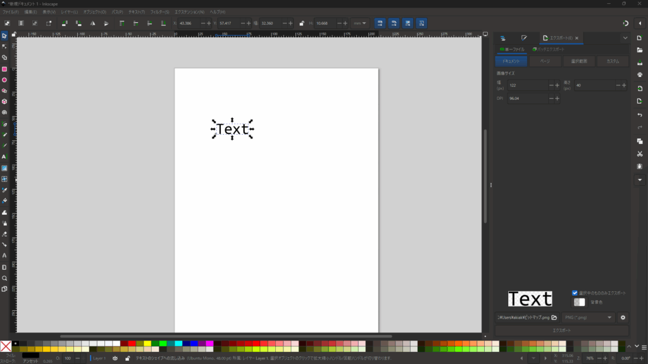Uncheck the export selected only checkbox
648x364 pixels.
point(575,293)
